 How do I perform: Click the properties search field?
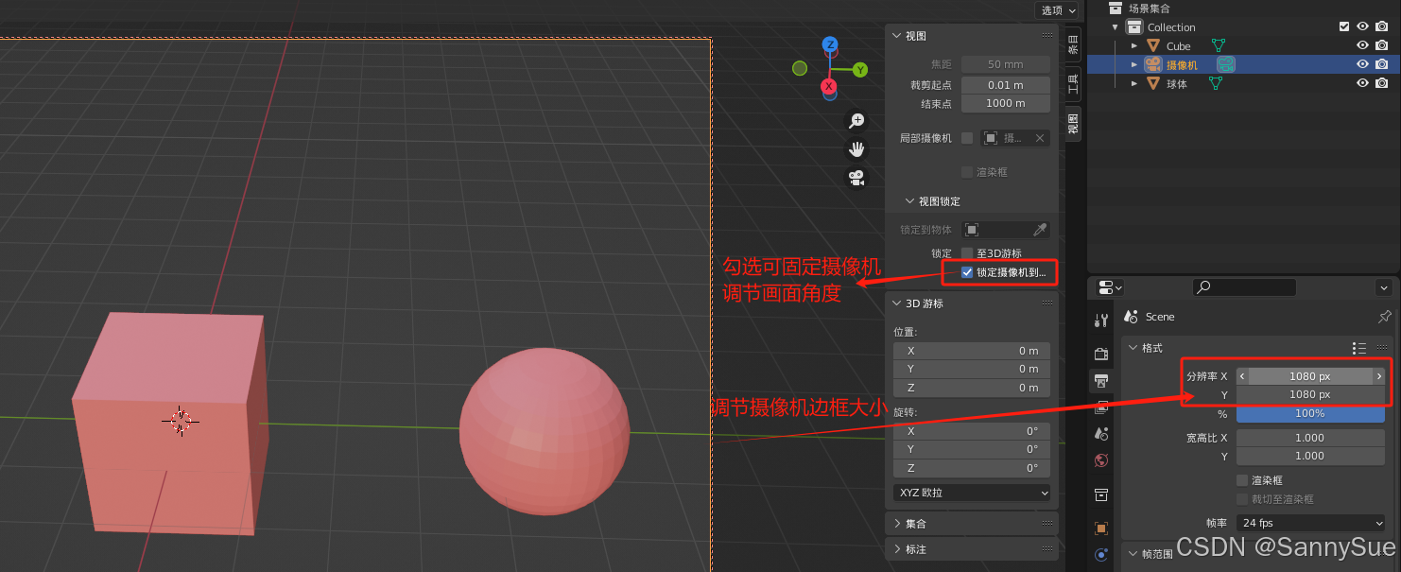point(1244,287)
